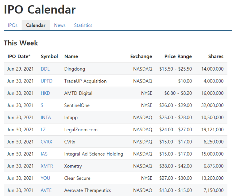Click the 16,000,000 shares value
232x196 pixels.
tap(212, 93)
